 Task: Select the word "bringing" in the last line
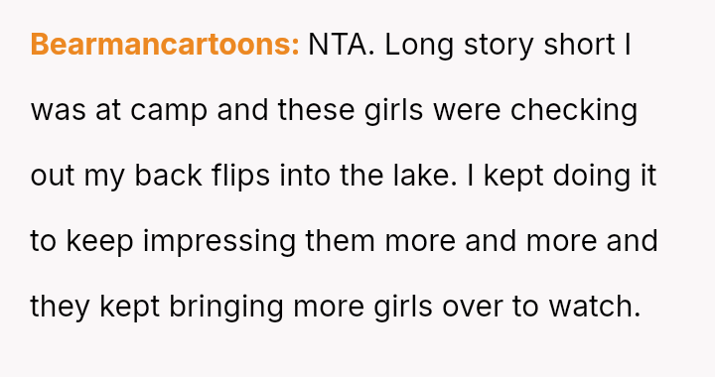226,308
